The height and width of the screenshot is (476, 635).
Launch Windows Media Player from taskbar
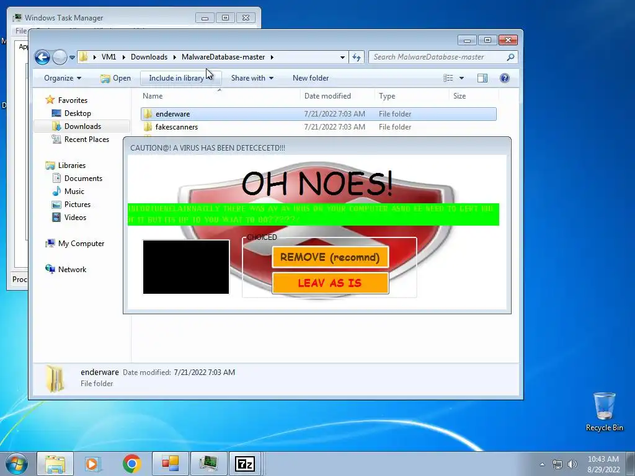click(x=92, y=464)
